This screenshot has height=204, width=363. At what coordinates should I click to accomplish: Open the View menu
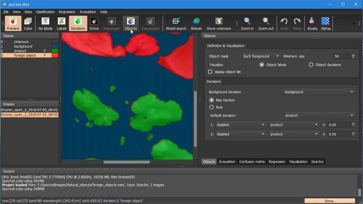tap(16, 12)
